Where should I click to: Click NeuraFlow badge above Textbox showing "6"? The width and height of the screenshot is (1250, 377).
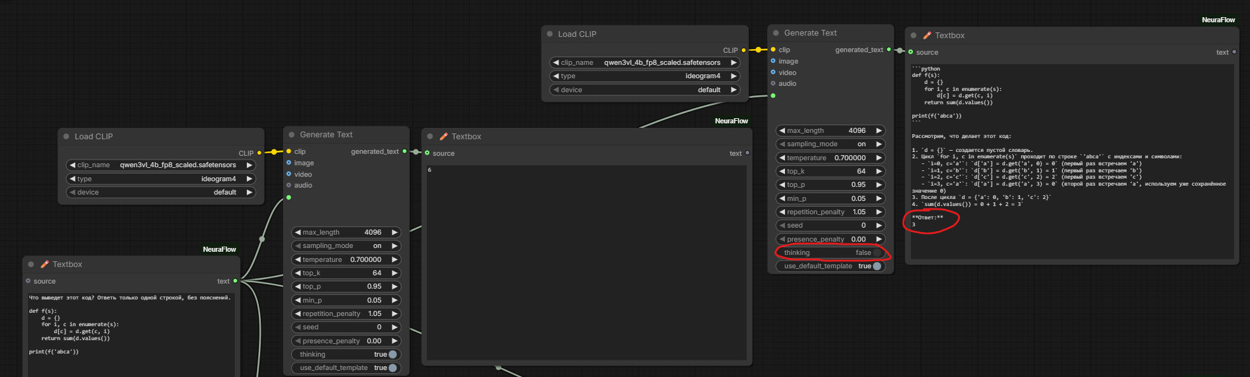click(x=732, y=121)
